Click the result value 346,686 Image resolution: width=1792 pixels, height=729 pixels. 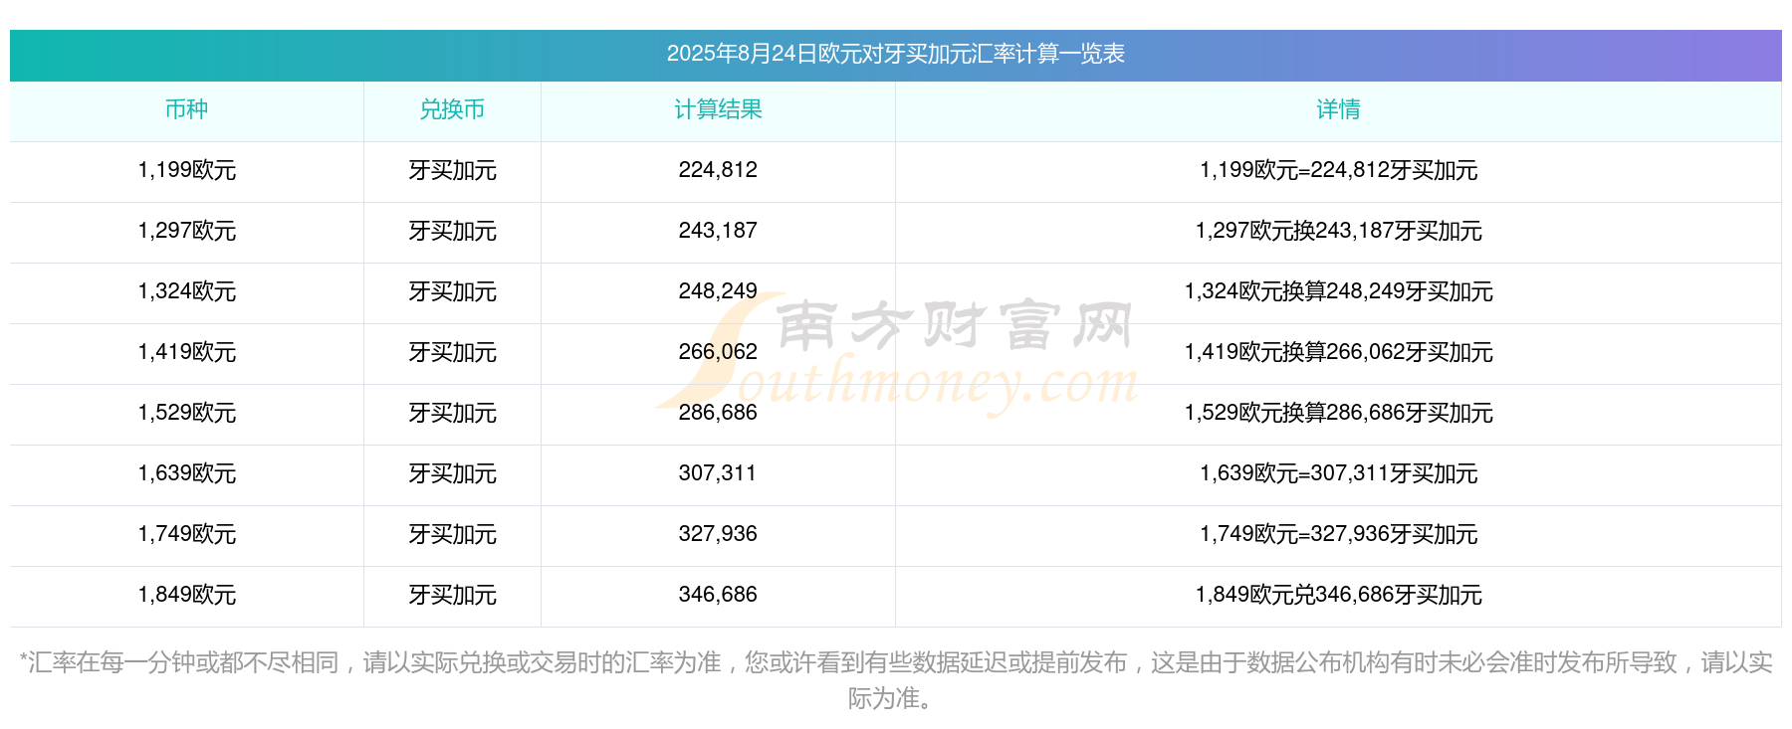pos(718,595)
